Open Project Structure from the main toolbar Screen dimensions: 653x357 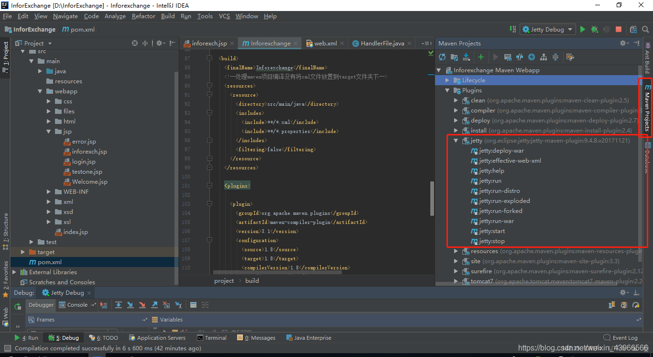click(x=633, y=29)
